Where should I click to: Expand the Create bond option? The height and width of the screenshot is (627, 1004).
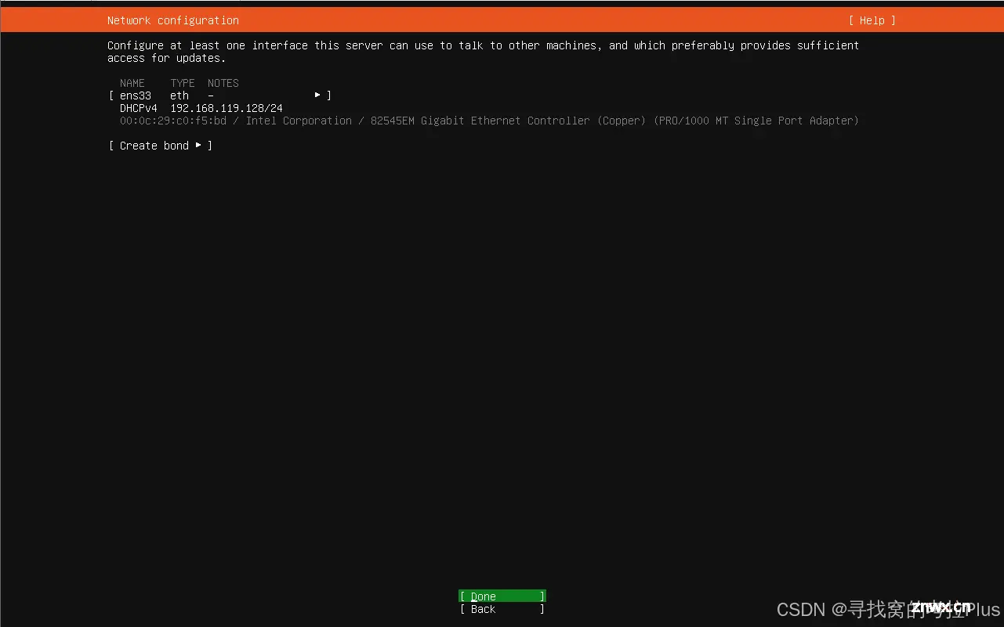click(x=161, y=146)
